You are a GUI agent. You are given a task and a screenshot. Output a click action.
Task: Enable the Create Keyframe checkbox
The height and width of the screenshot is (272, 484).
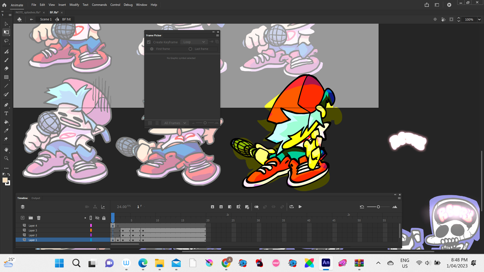point(149,42)
